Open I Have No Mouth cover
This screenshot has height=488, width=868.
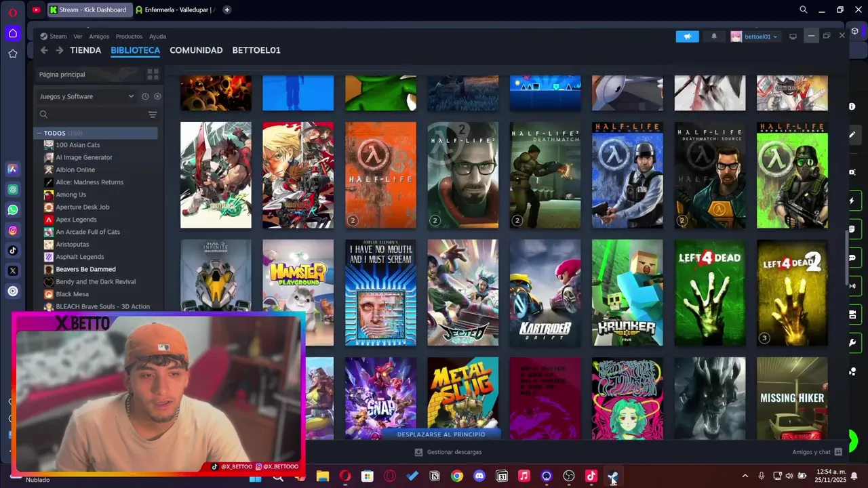pos(380,293)
